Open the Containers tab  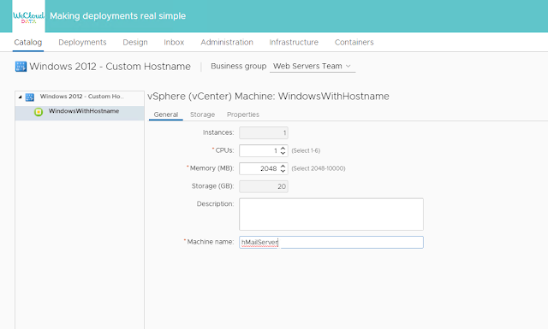pyautogui.click(x=354, y=42)
